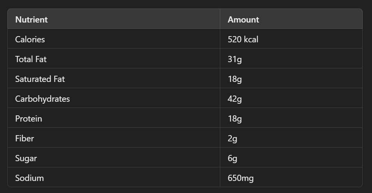The image size is (372, 193).
Task: Click the Sodium nutrient label
Action: (29, 178)
